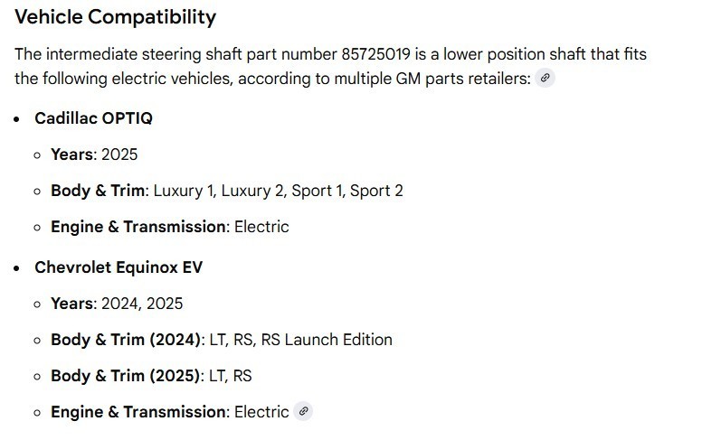Click the bullet beside Chevrolet Equinox EV

(17, 267)
